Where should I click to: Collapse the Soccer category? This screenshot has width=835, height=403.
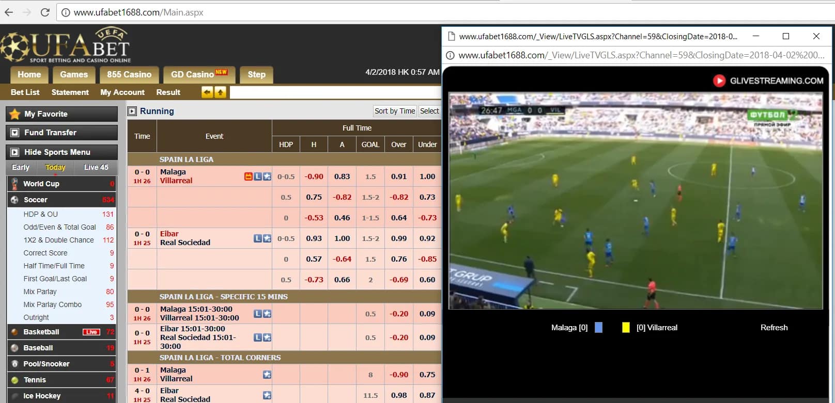(x=62, y=200)
